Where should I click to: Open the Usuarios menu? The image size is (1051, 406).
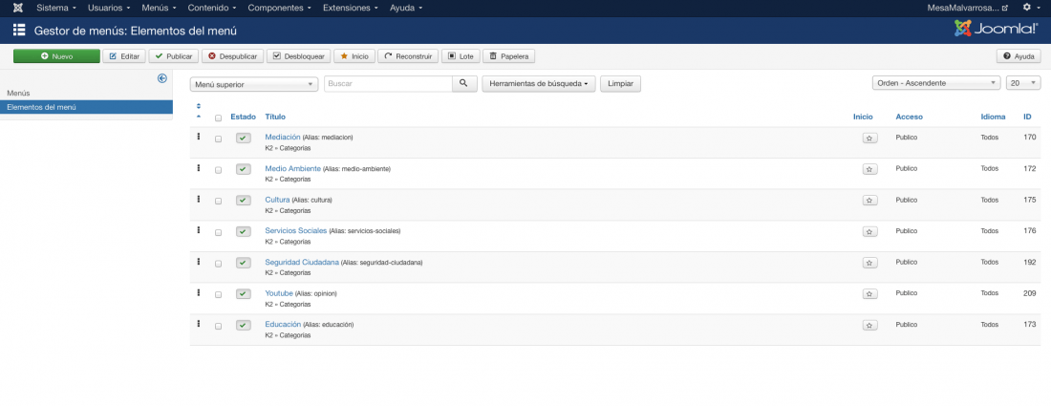(109, 8)
